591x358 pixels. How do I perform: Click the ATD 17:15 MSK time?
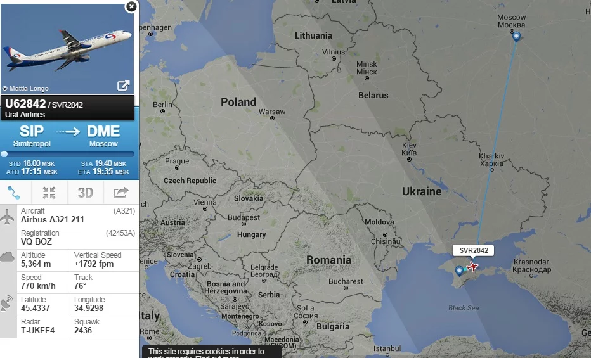point(32,172)
